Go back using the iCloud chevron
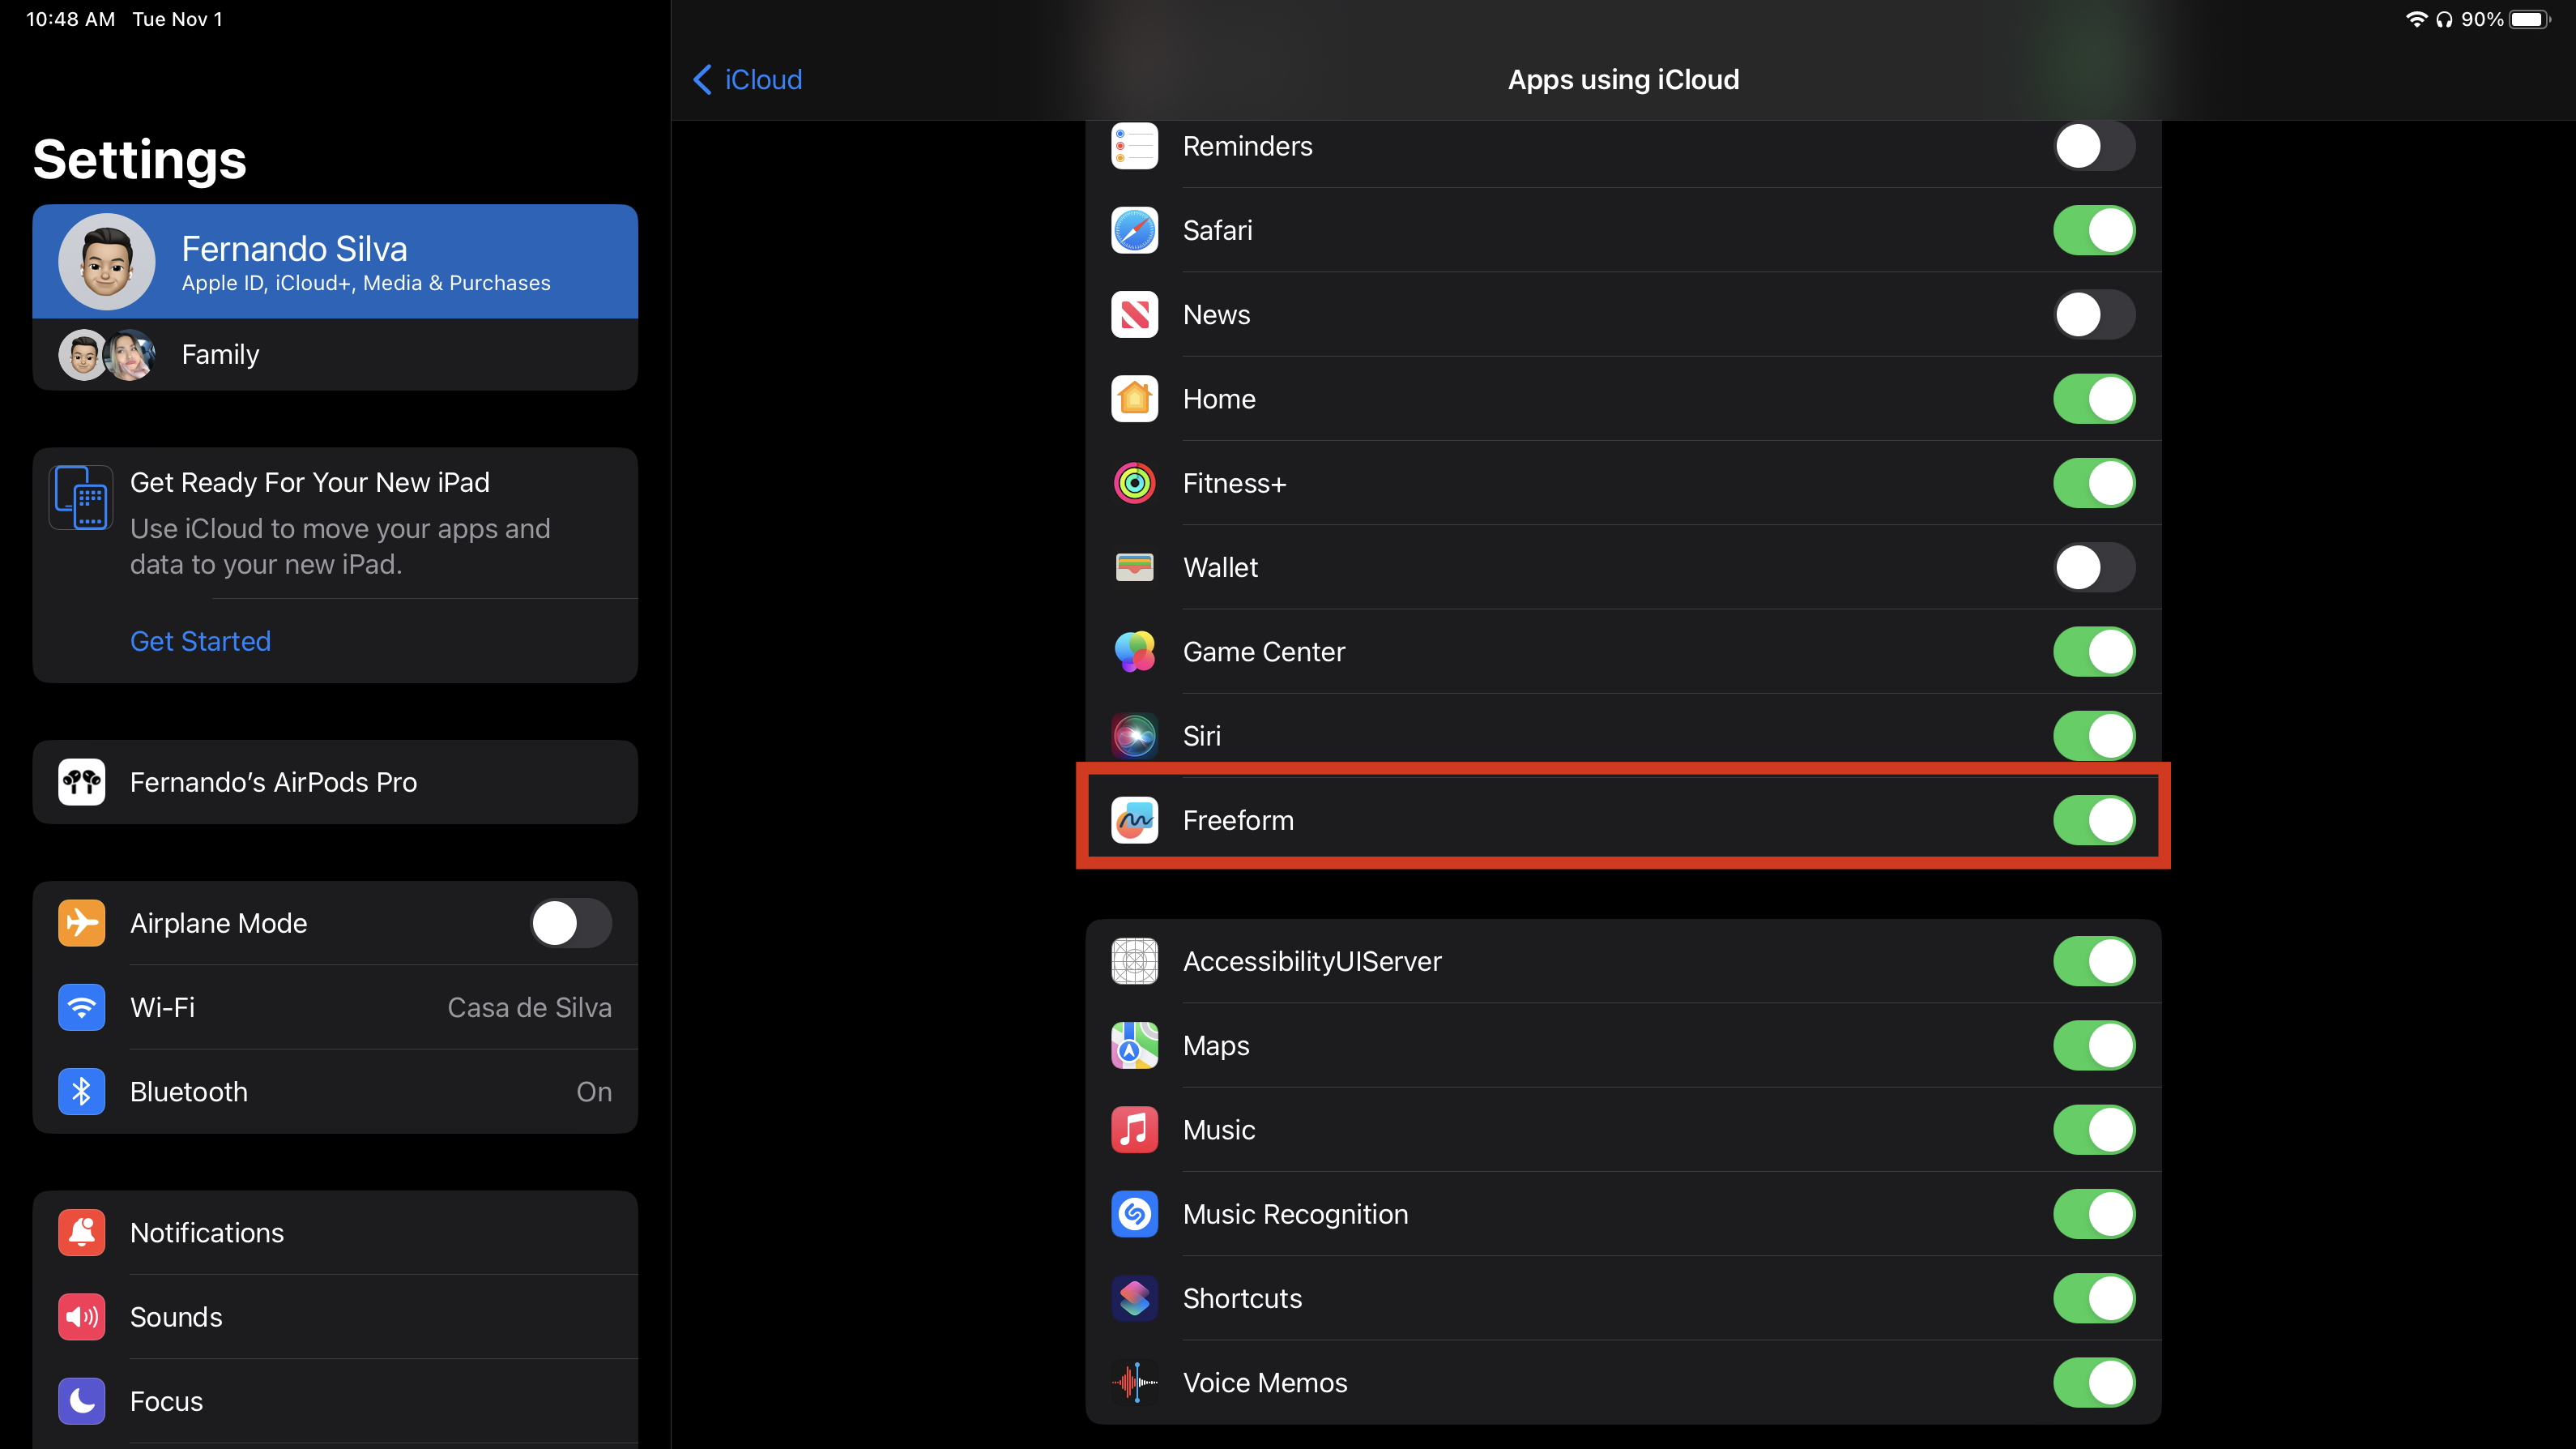2576x1449 pixels. pos(748,79)
